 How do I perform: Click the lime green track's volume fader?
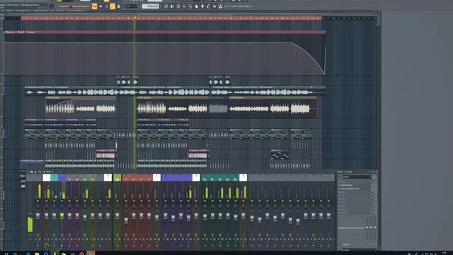pyautogui.click(x=117, y=216)
